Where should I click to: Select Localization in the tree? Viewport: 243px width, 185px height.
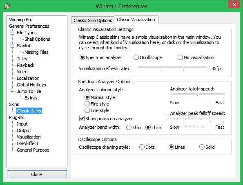[x=28, y=78]
